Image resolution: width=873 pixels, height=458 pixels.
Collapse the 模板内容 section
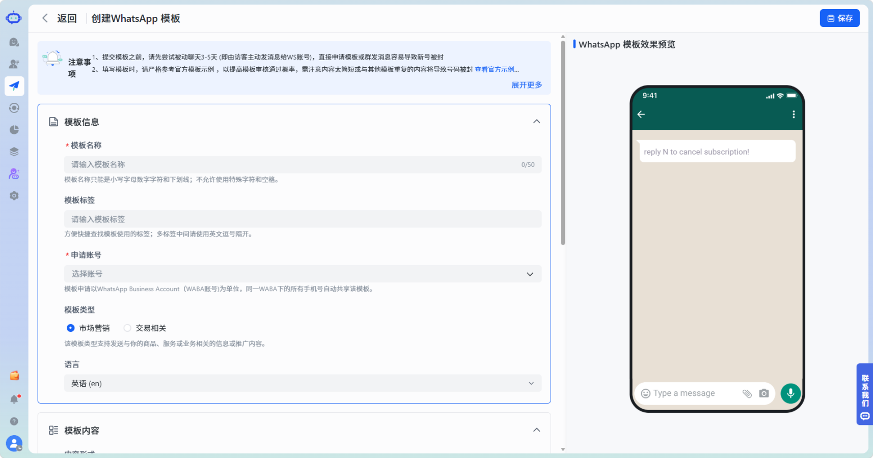(536, 430)
